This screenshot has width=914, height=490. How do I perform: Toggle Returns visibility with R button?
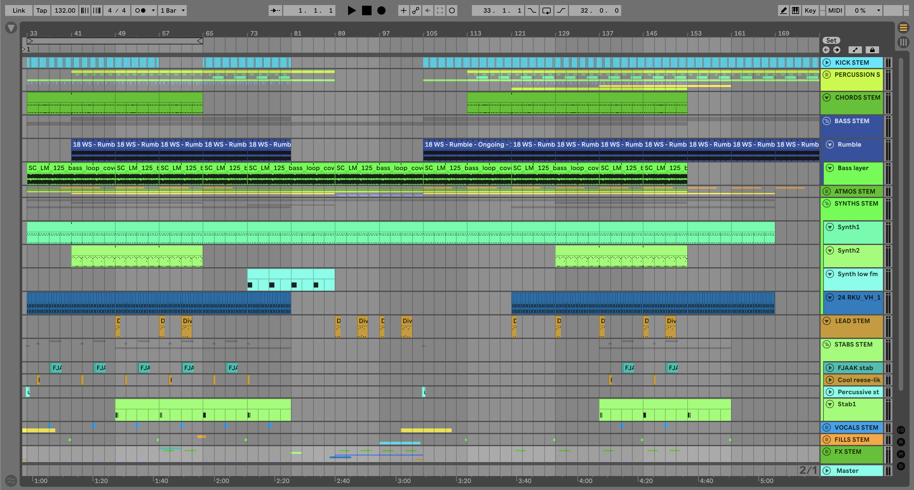click(901, 442)
